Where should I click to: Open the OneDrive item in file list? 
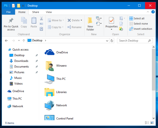56,52
